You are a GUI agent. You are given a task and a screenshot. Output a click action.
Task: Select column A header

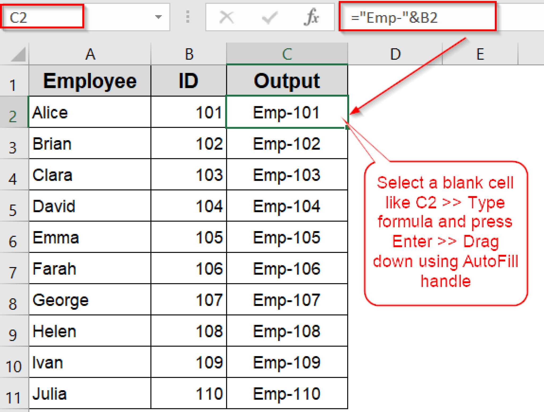click(x=90, y=54)
